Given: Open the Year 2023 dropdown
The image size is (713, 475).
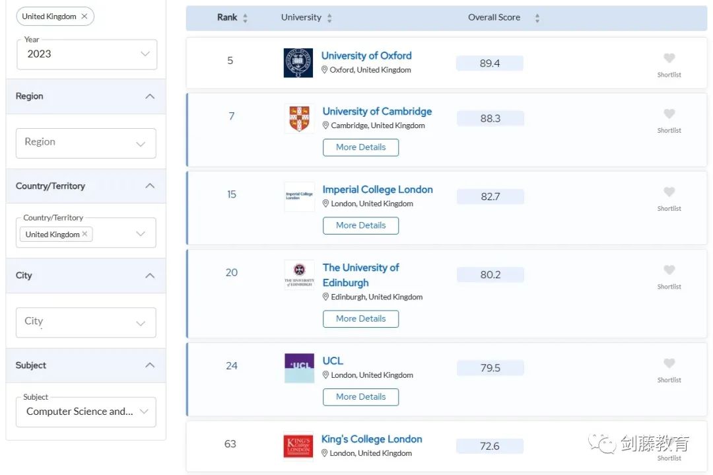Looking at the screenshot, I should (87, 54).
